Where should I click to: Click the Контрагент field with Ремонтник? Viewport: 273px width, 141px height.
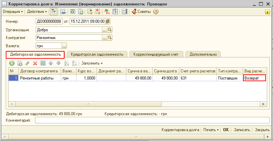(x=69, y=38)
